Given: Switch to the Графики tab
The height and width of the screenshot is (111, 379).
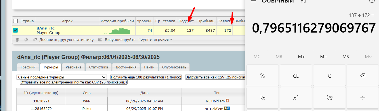Looking at the screenshot, I should point(28,67).
